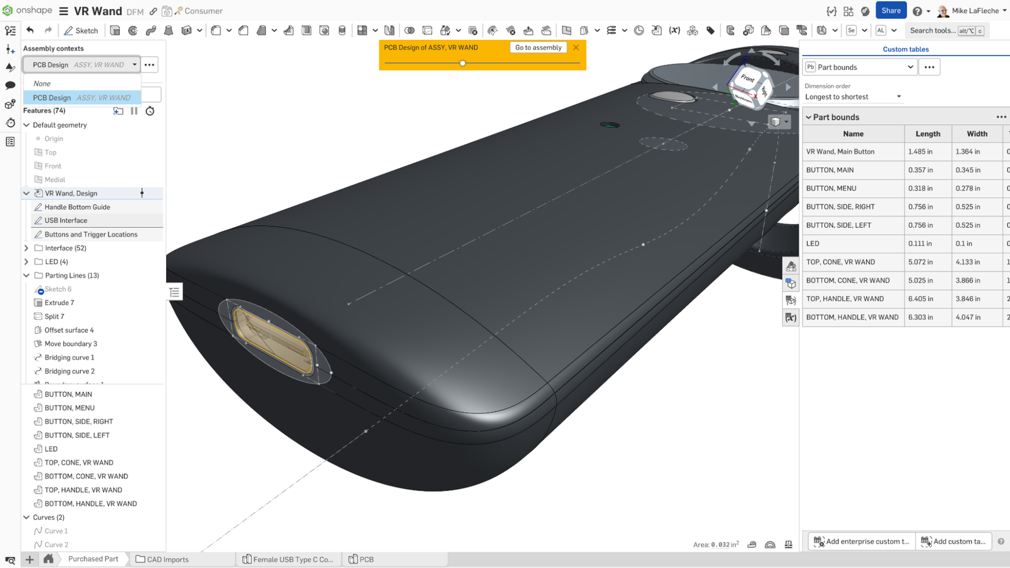Pin the VR Wand, Design feature

tap(142, 193)
